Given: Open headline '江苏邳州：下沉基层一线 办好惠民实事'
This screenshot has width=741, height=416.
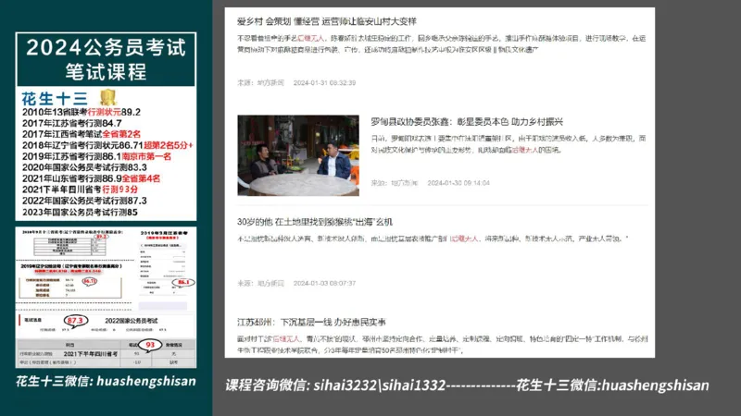Looking at the screenshot, I should click(x=311, y=322).
